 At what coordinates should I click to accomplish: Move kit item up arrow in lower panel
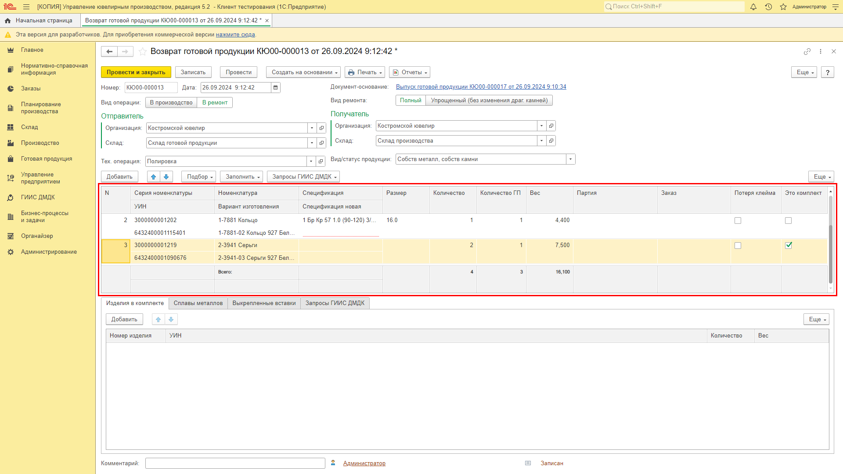pos(159,319)
